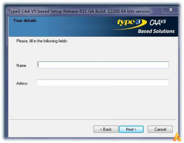Cancel the Type3 CAA setup
This screenshot has width=184, height=143.
coord(160,129)
